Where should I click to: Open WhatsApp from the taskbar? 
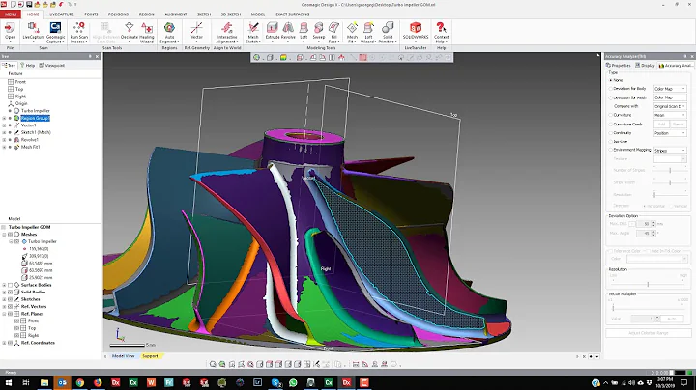click(x=293, y=382)
